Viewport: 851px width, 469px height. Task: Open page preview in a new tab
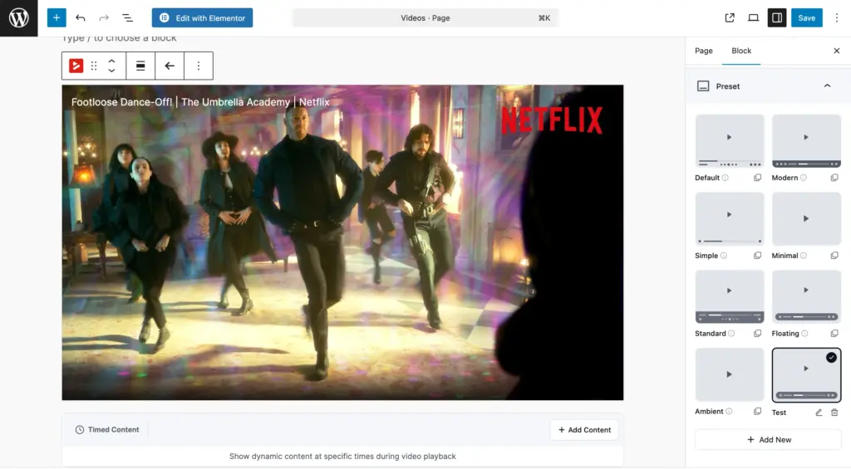pos(730,18)
